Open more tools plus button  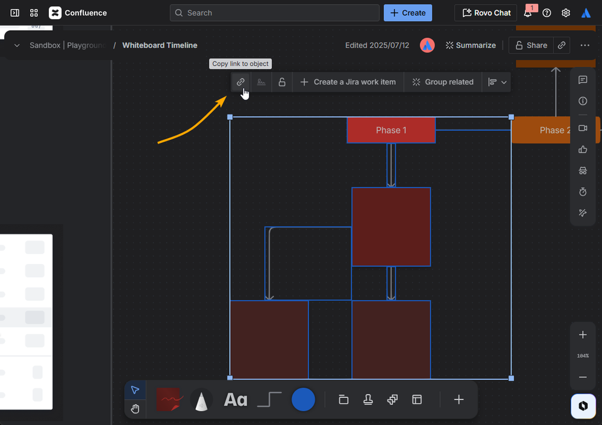459,400
